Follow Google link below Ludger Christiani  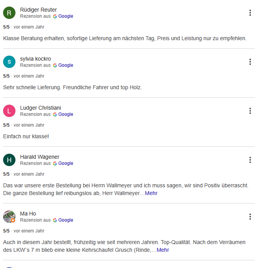(x=66, y=114)
